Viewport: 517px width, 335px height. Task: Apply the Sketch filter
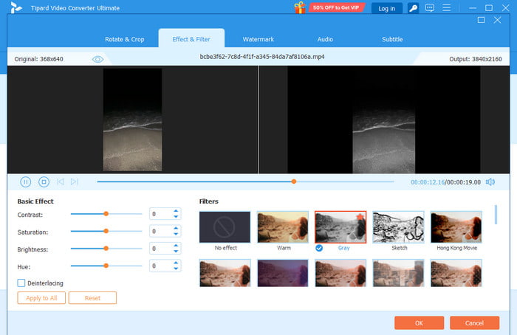pos(398,227)
